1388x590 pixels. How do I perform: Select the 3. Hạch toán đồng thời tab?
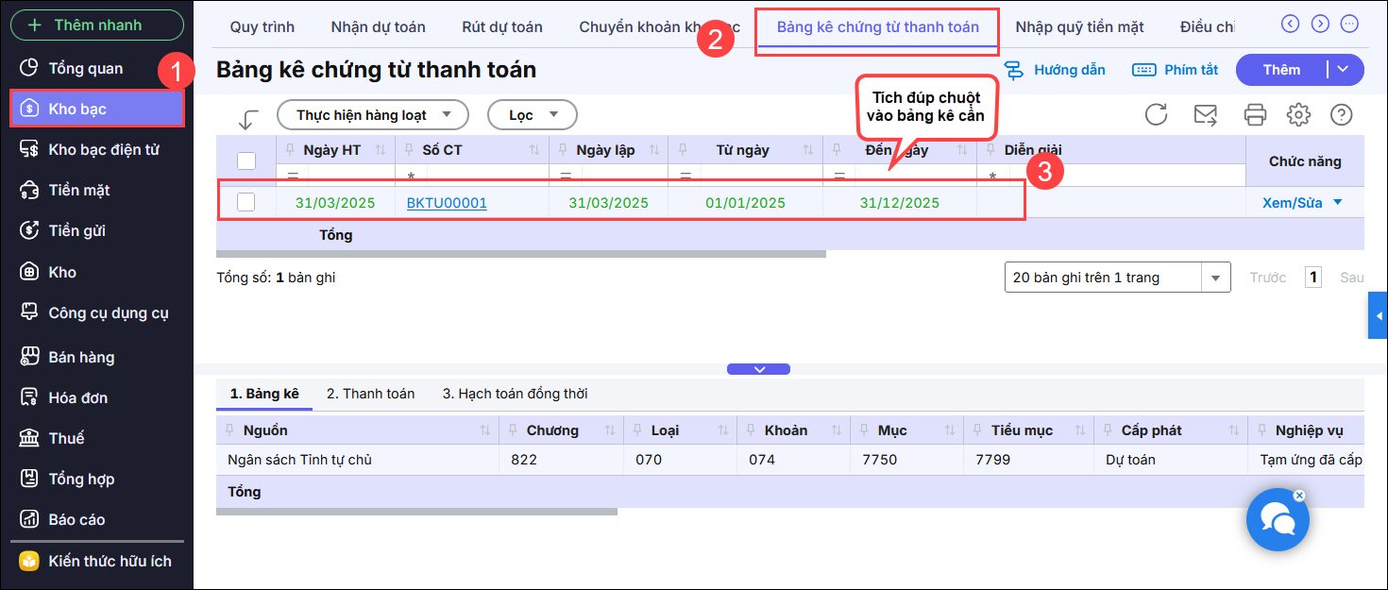click(x=516, y=394)
